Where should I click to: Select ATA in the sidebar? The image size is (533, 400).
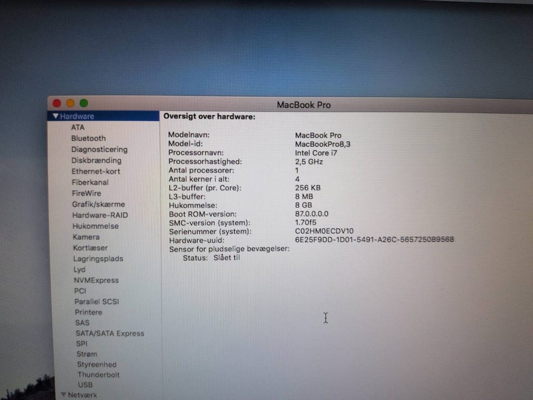click(x=78, y=128)
